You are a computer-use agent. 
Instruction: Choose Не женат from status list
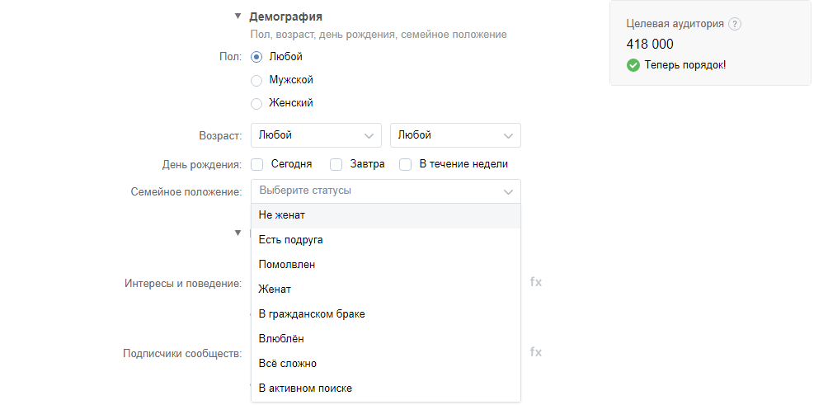pos(386,215)
